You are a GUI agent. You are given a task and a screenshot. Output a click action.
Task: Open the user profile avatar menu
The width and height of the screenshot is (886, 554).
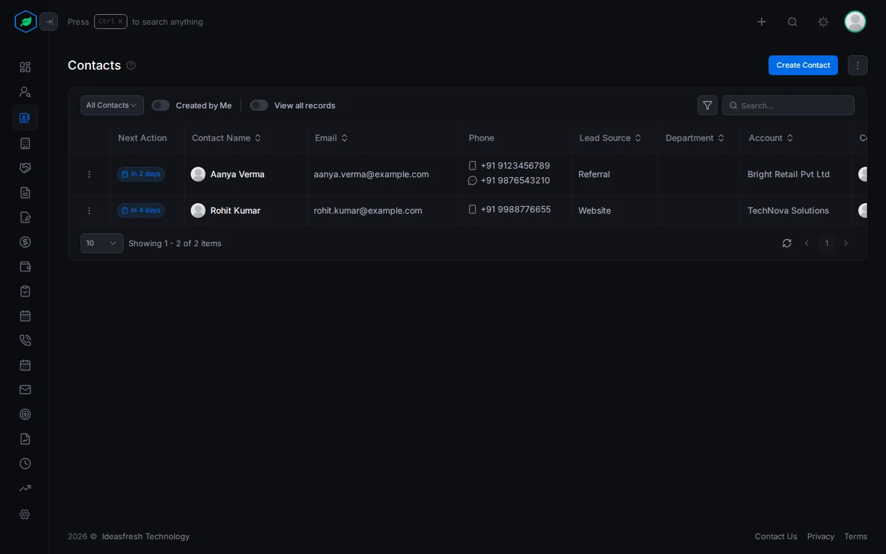point(855,22)
